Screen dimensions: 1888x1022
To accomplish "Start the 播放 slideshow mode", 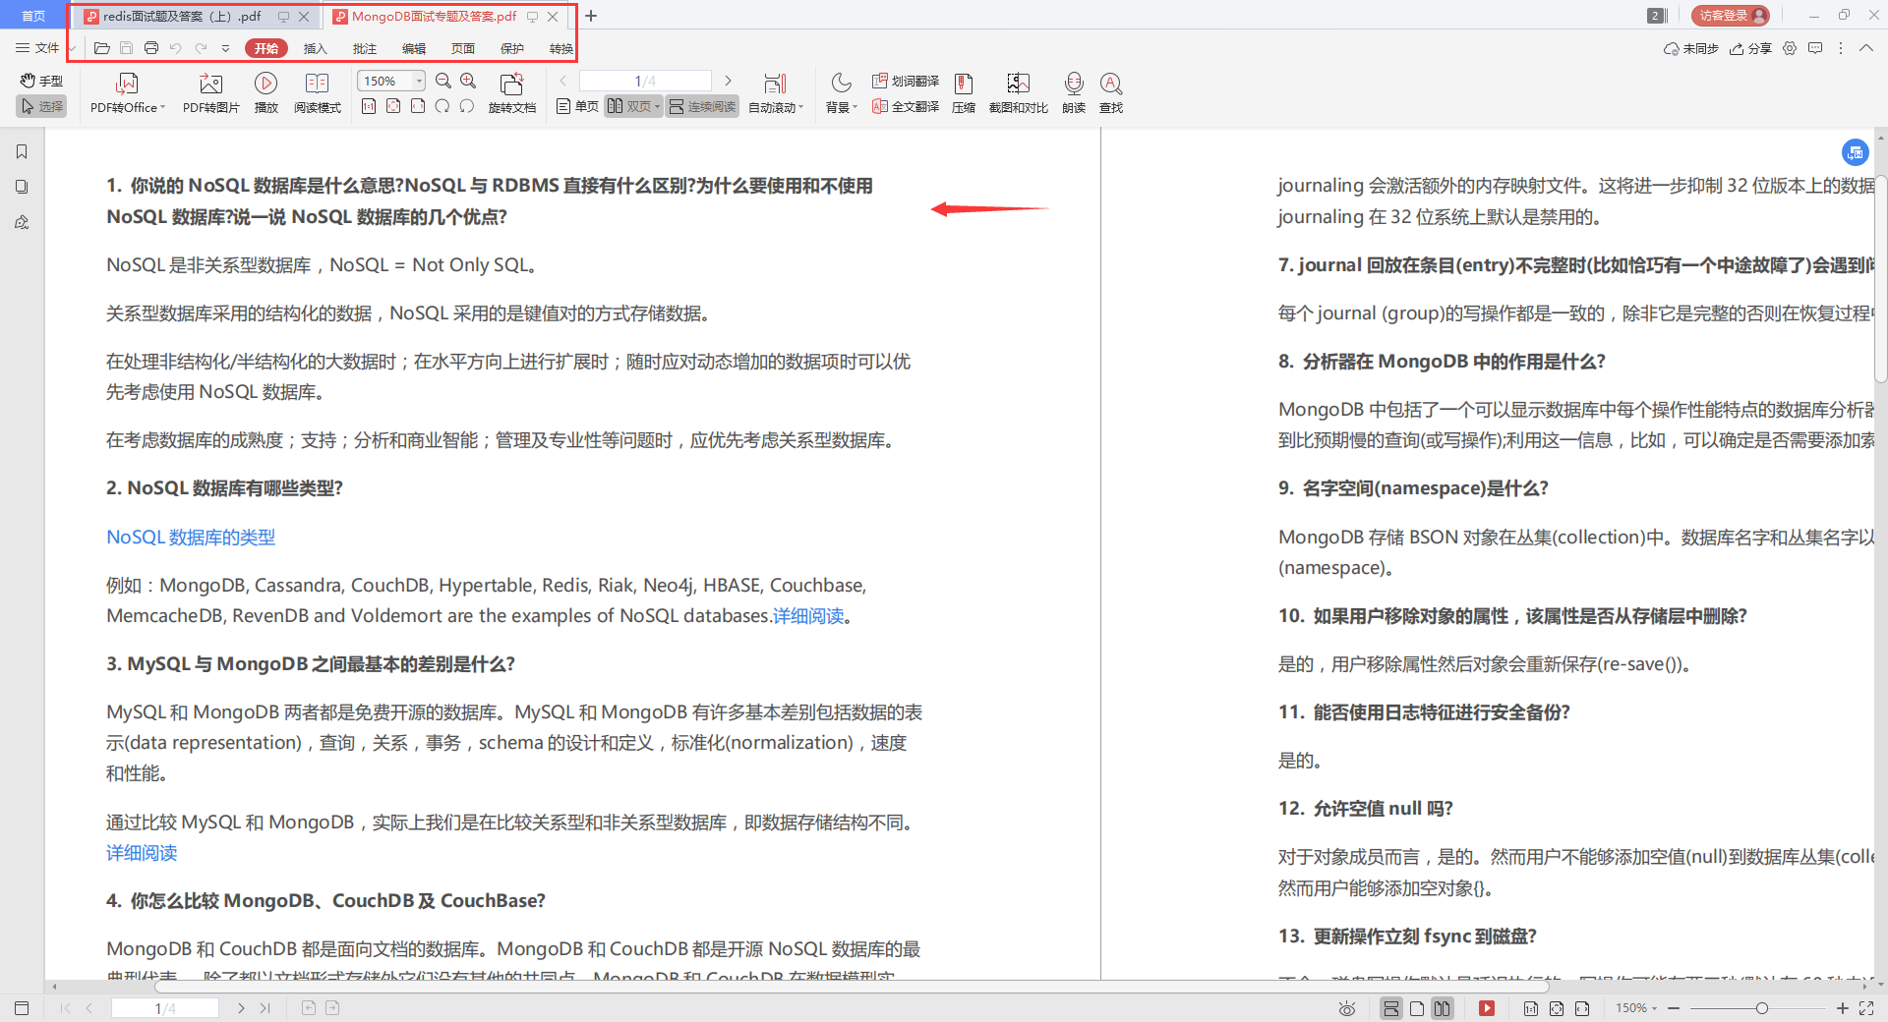I will coord(266,93).
